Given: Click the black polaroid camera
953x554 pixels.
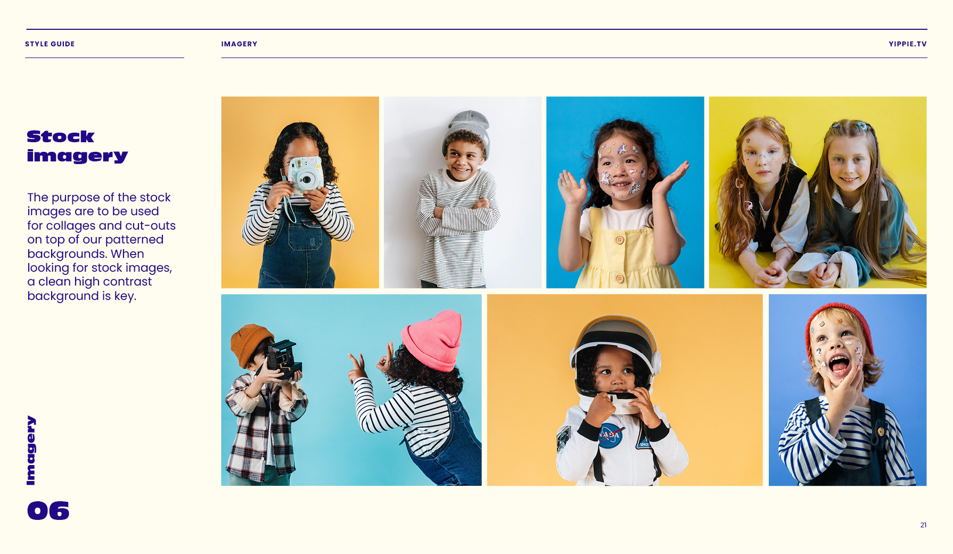Looking at the screenshot, I should tap(284, 359).
